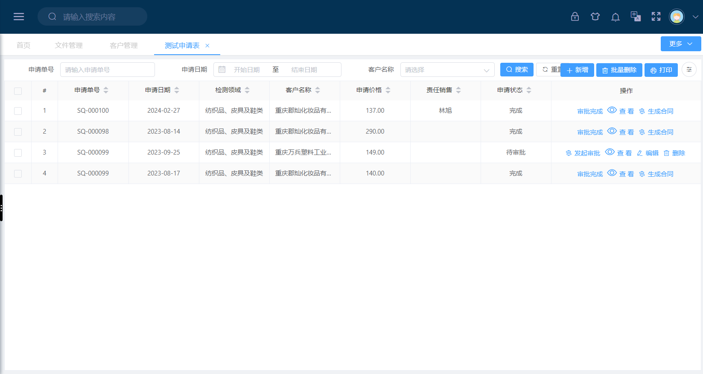Check the row 2 checkbox

tap(18, 132)
